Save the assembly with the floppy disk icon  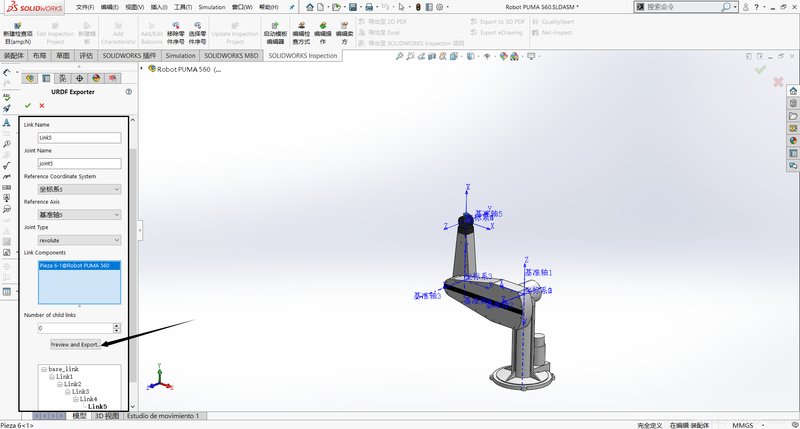click(353, 7)
